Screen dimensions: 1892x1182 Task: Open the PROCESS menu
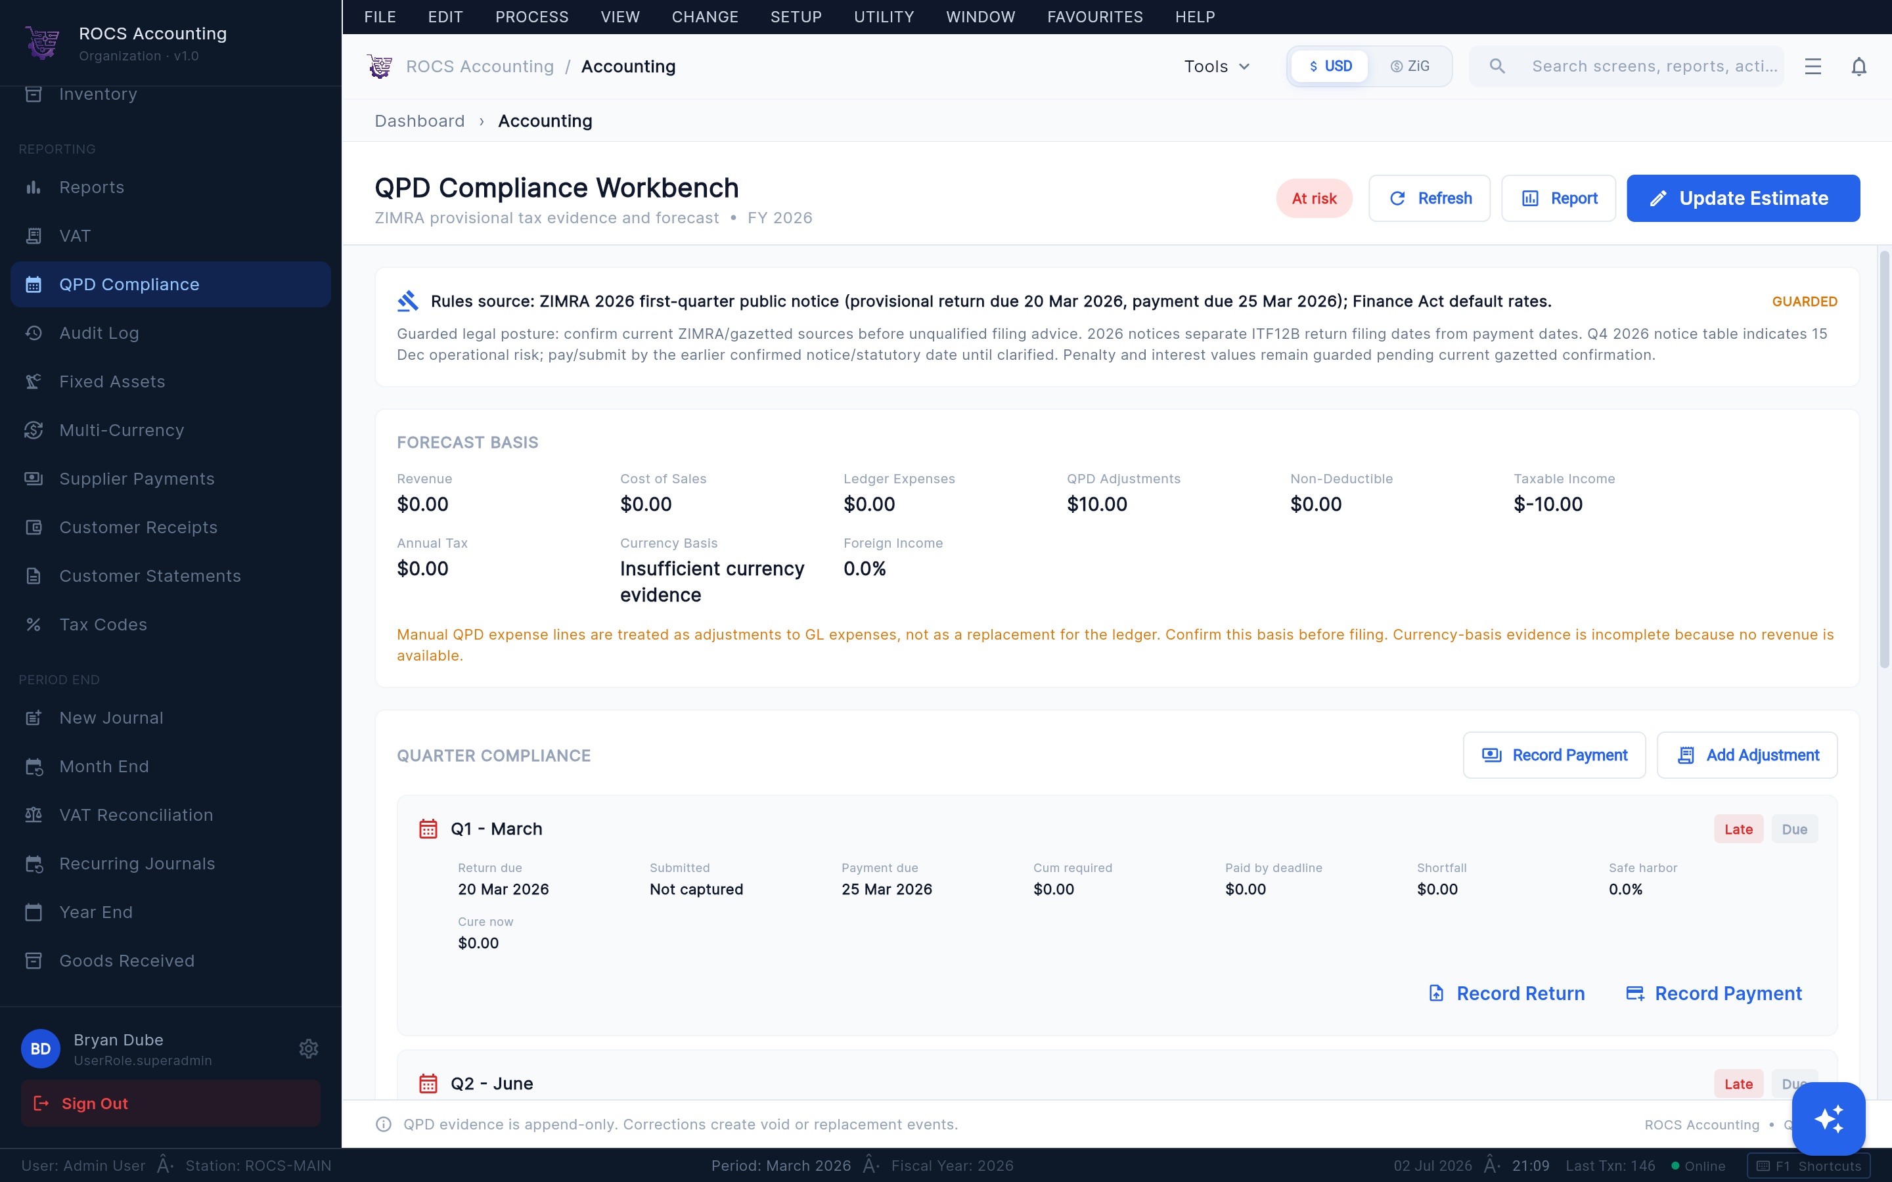531,16
